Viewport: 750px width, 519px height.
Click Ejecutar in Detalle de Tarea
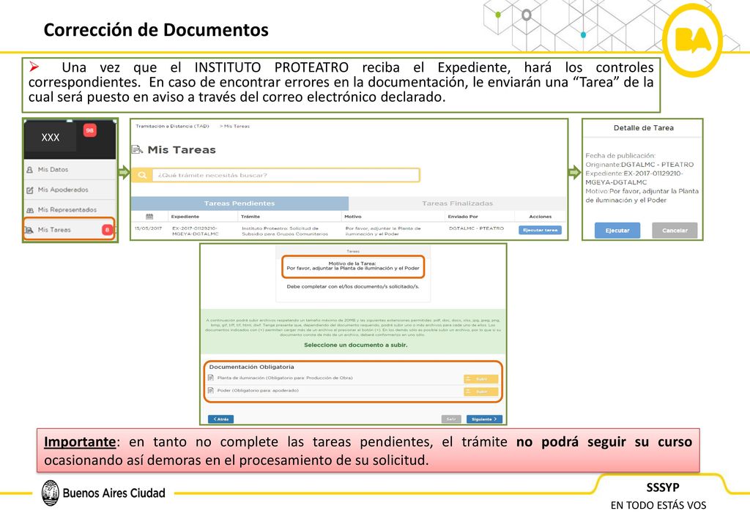[x=617, y=231]
